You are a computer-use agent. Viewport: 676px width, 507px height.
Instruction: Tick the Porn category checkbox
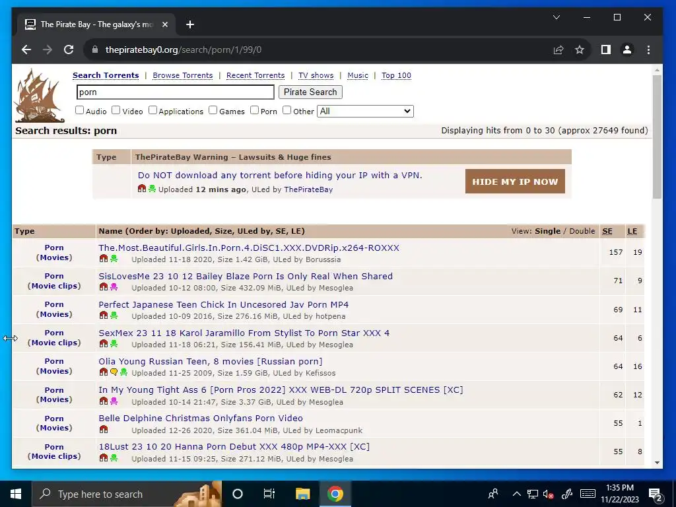click(254, 110)
